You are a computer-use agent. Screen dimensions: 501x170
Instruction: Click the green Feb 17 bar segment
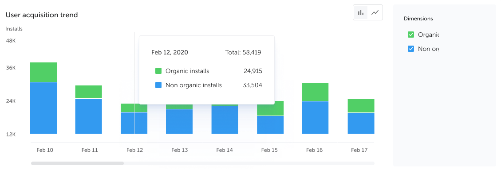point(361,105)
